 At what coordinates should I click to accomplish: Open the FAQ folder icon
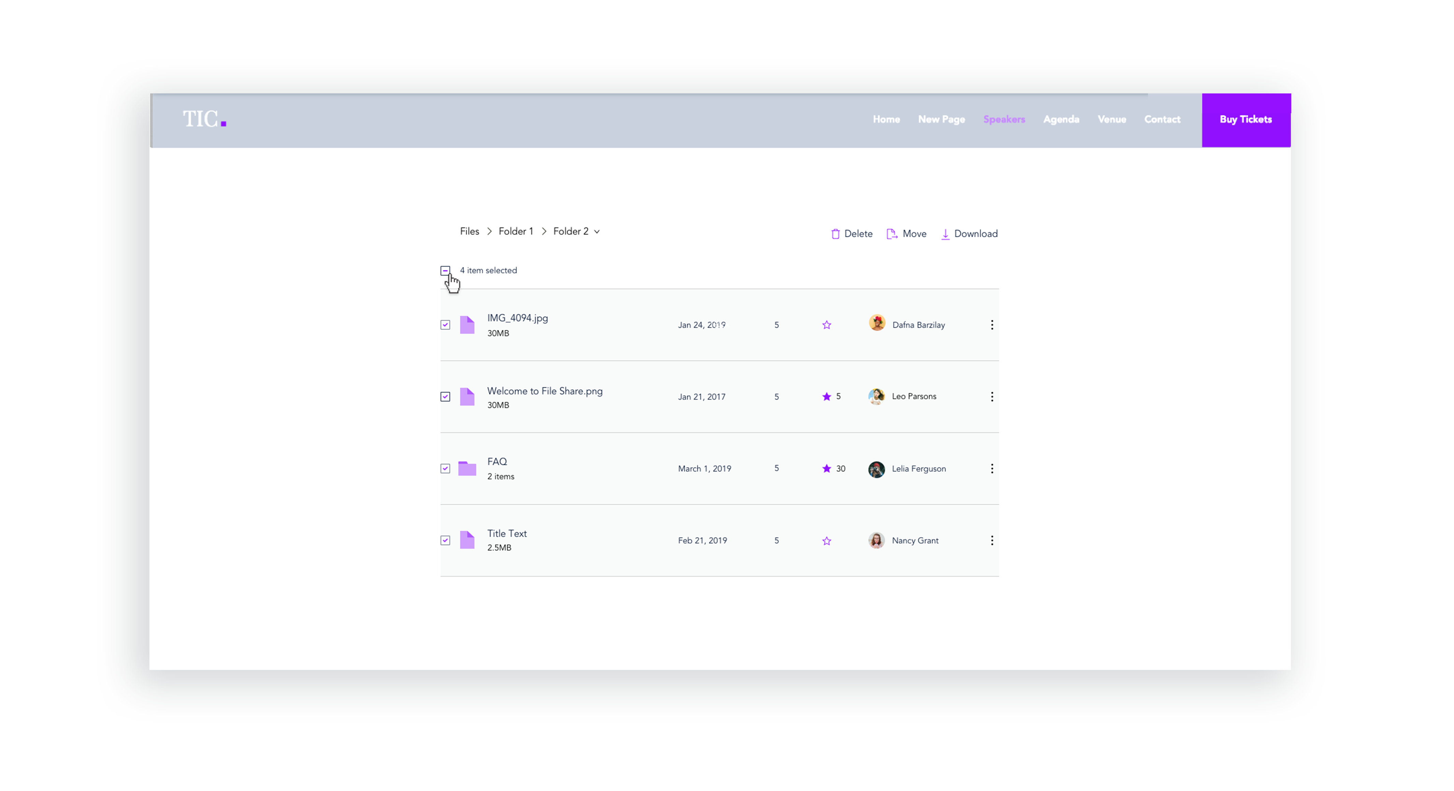(467, 469)
